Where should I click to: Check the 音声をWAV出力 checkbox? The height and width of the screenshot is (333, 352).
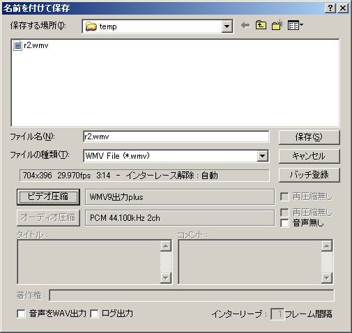[21, 314]
